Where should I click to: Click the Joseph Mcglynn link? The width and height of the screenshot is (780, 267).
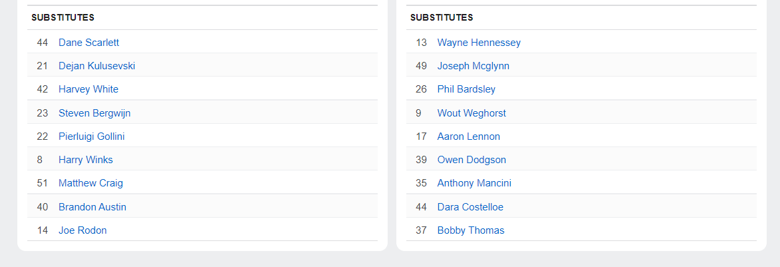pos(473,66)
